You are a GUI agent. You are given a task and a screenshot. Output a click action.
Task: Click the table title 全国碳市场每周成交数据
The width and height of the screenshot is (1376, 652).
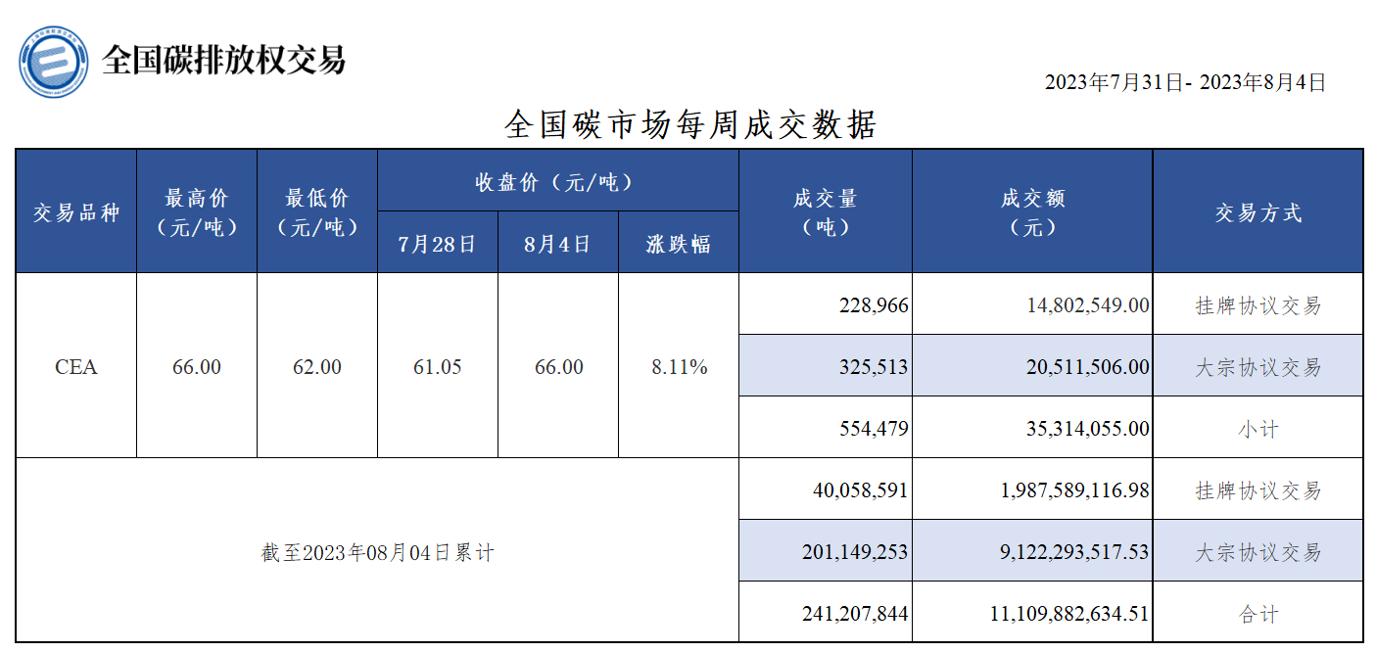689,124
